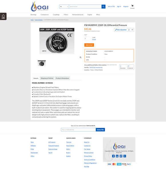Open the Bearings category menu
The width and height of the screenshot is (166, 172).
[33, 15]
